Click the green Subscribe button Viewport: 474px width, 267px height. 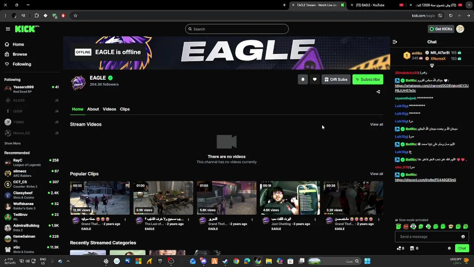tap(368, 79)
